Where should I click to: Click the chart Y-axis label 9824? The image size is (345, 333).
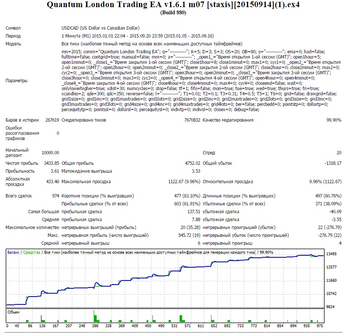[330, 307]
